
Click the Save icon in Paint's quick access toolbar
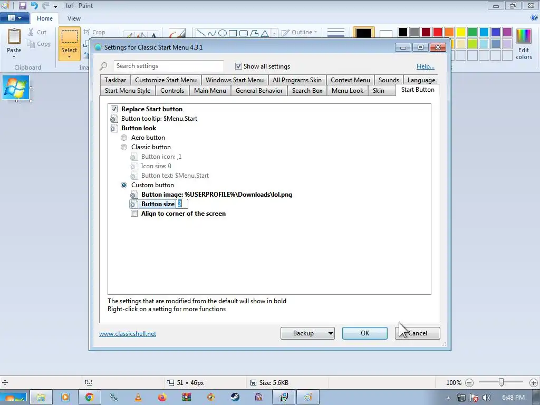click(x=22, y=5)
